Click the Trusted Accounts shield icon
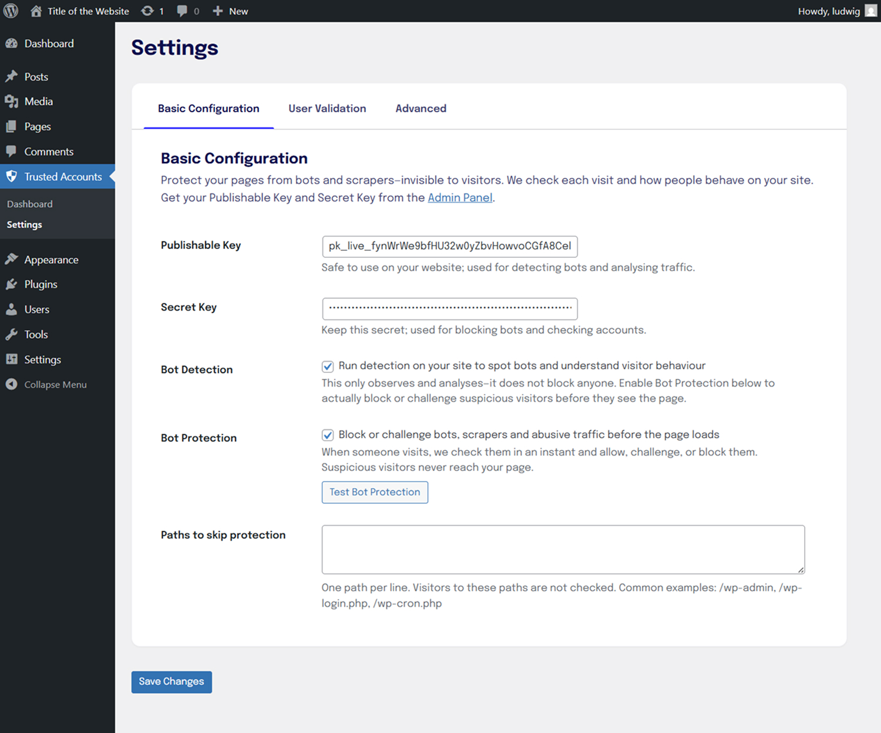Screen dimensions: 881x733 [x=12, y=176]
